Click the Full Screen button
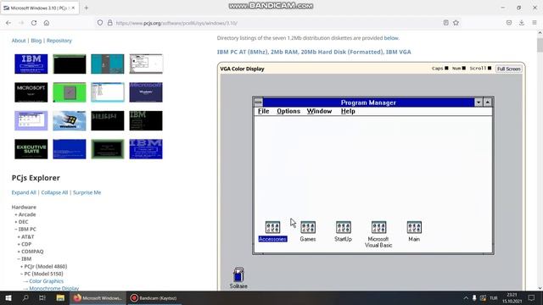 tap(508, 69)
